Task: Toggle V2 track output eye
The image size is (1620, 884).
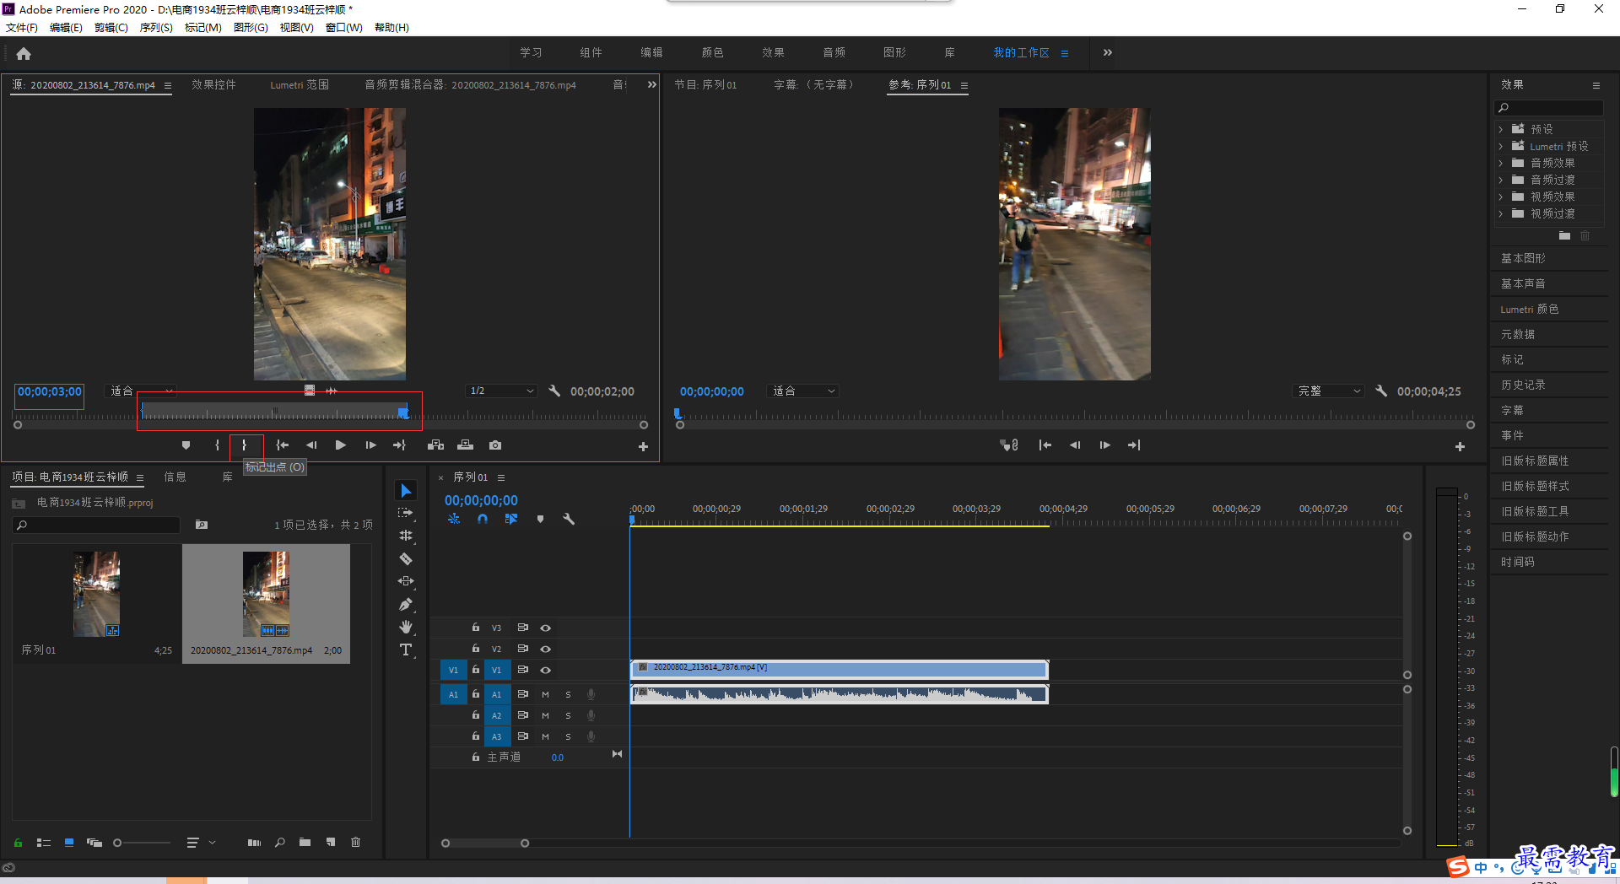Action: [546, 649]
